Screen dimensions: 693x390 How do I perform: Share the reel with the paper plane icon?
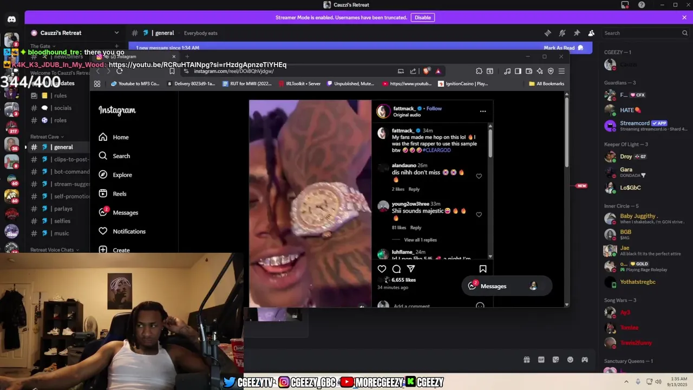click(x=411, y=269)
